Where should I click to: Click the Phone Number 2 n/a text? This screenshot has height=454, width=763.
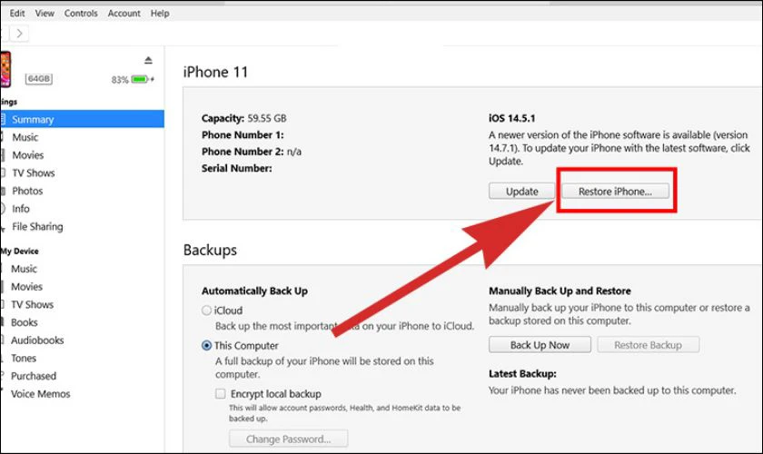[252, 152]
